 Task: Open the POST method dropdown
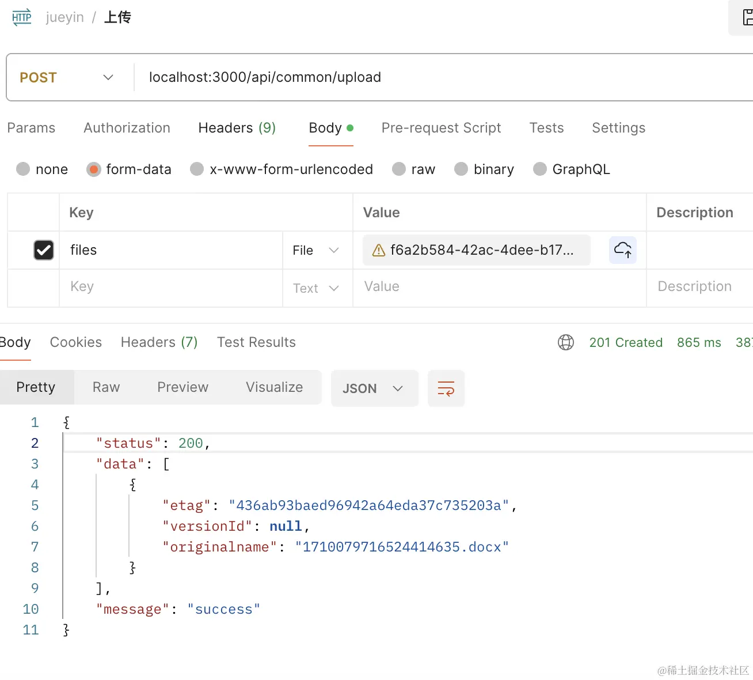coord(67,77)
